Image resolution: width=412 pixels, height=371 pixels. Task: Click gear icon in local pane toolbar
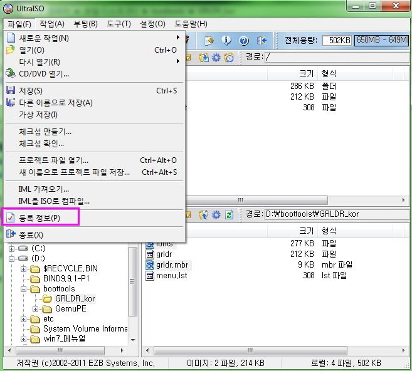tap(216, 215)
